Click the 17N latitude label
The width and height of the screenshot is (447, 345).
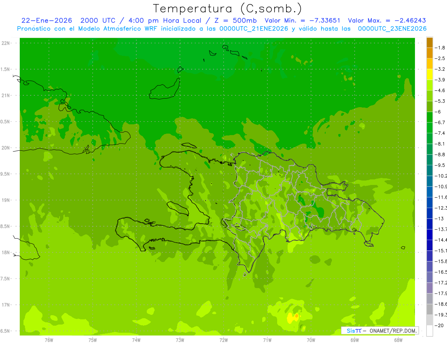[x=6, y=305]
